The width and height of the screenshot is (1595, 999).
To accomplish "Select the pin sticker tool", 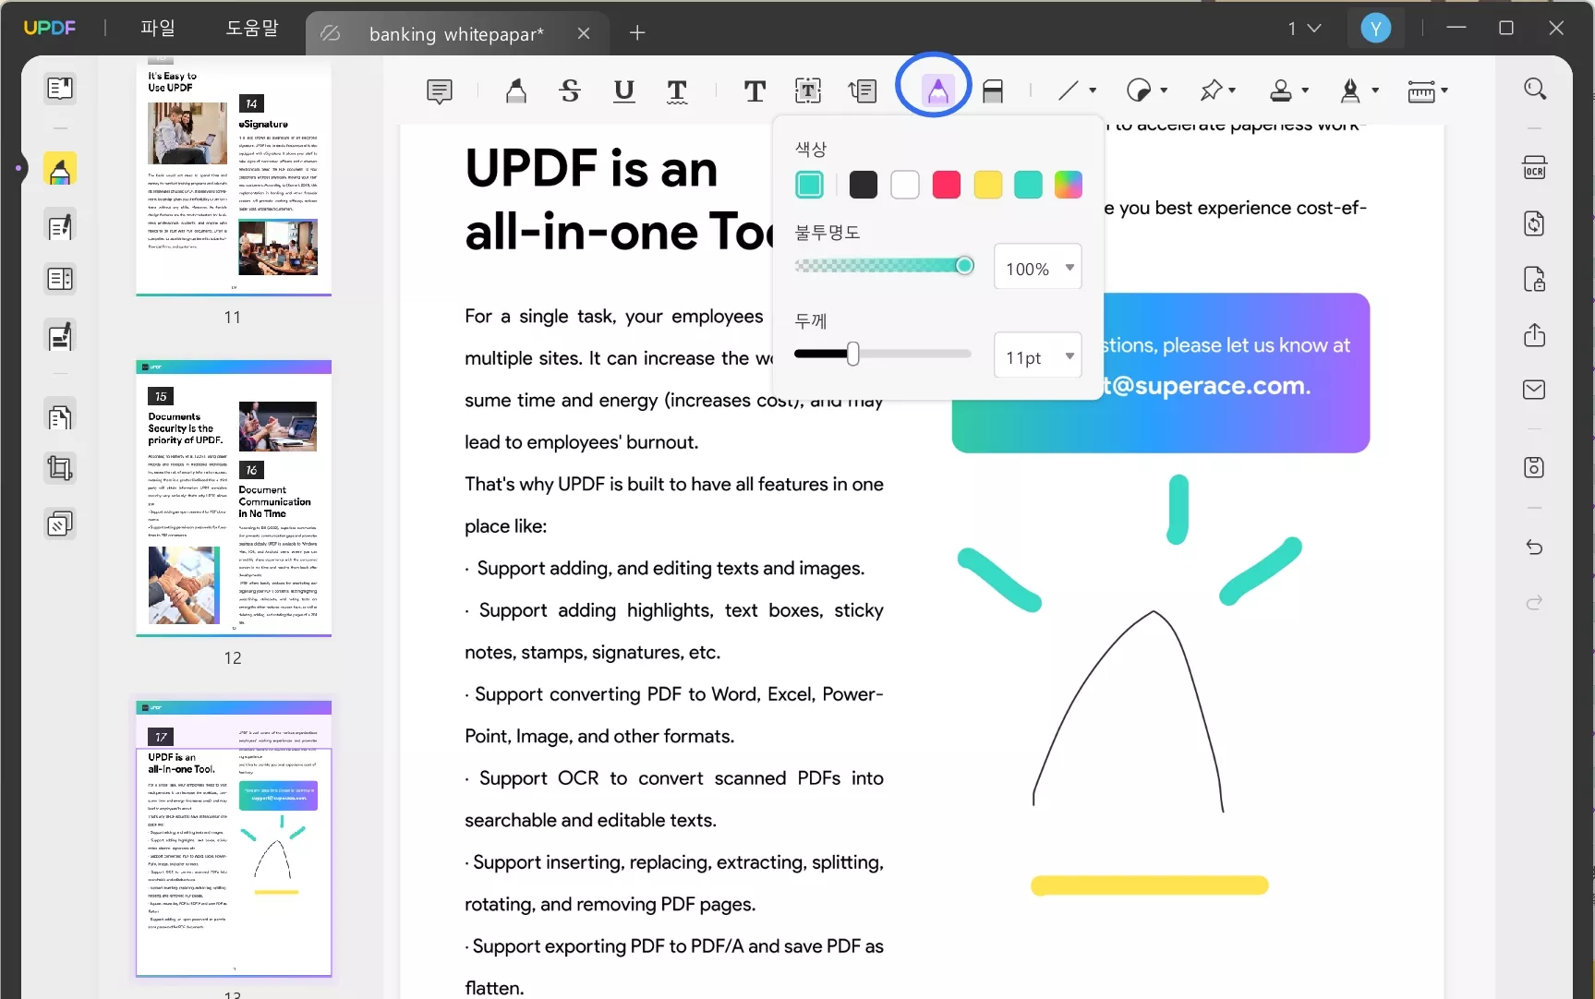I will point(1211,90).
